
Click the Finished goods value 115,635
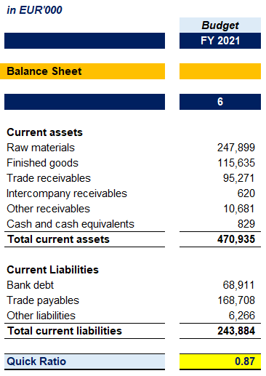pyautogui.click(x=236, y=163)
